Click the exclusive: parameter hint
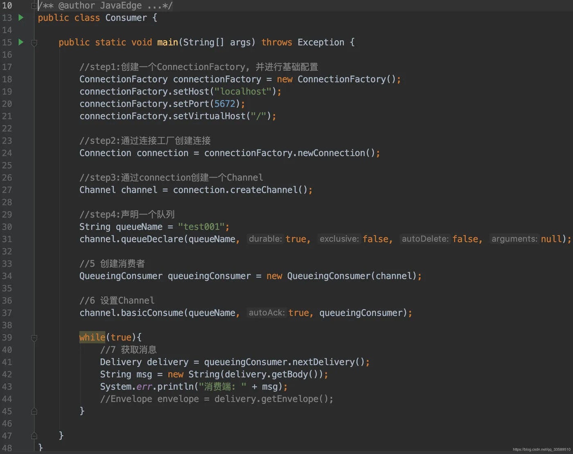This screenshot has height=454, width=573. tap(339, 239)
